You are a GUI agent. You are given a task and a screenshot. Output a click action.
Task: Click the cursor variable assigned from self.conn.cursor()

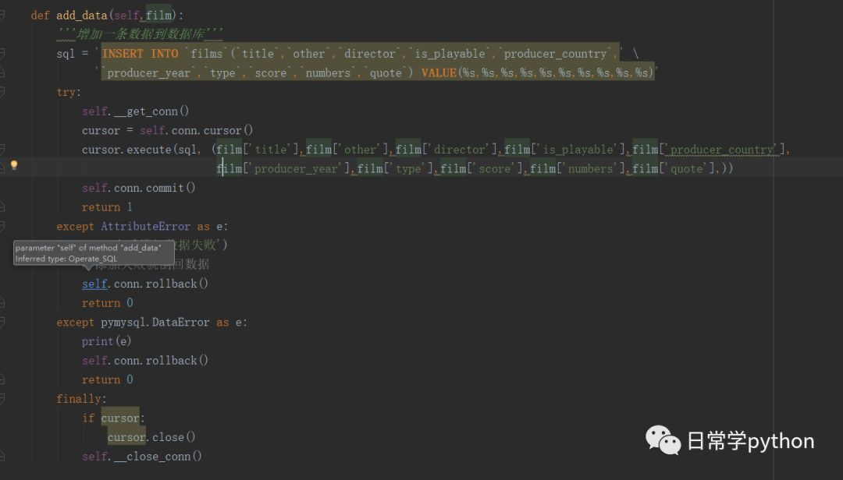101,130
